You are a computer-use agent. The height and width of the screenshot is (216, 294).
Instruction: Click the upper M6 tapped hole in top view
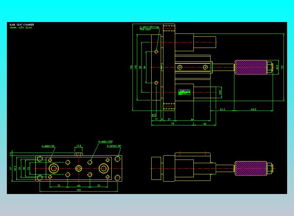[x=156, y=52]
